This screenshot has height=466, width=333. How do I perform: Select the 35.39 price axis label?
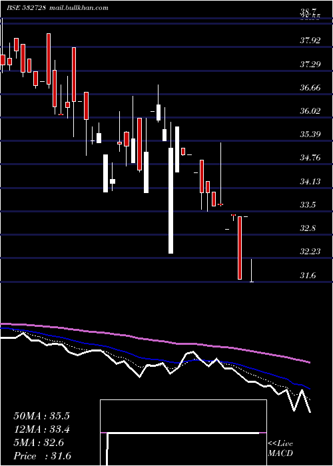310,134
